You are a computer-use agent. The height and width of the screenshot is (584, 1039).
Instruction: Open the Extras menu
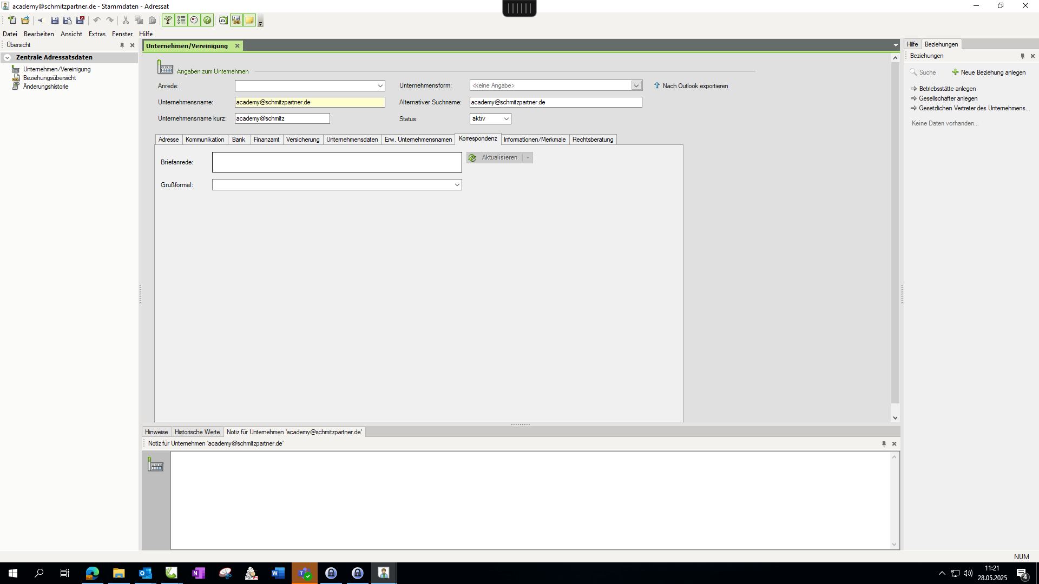97,34
